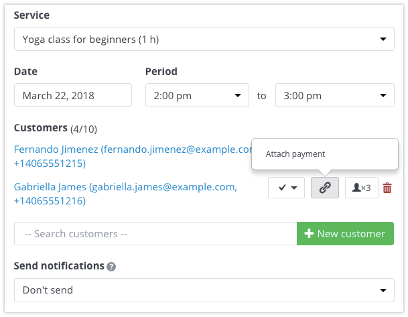Expand the Don't send notifications dropdown
This screenshot has width=408, height=317.
pyautogui.click(x=204, y=290)
